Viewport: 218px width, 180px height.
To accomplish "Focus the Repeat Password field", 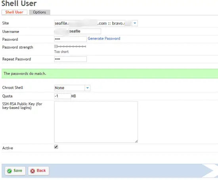I will pyautogui.click(x=70, y=59).
